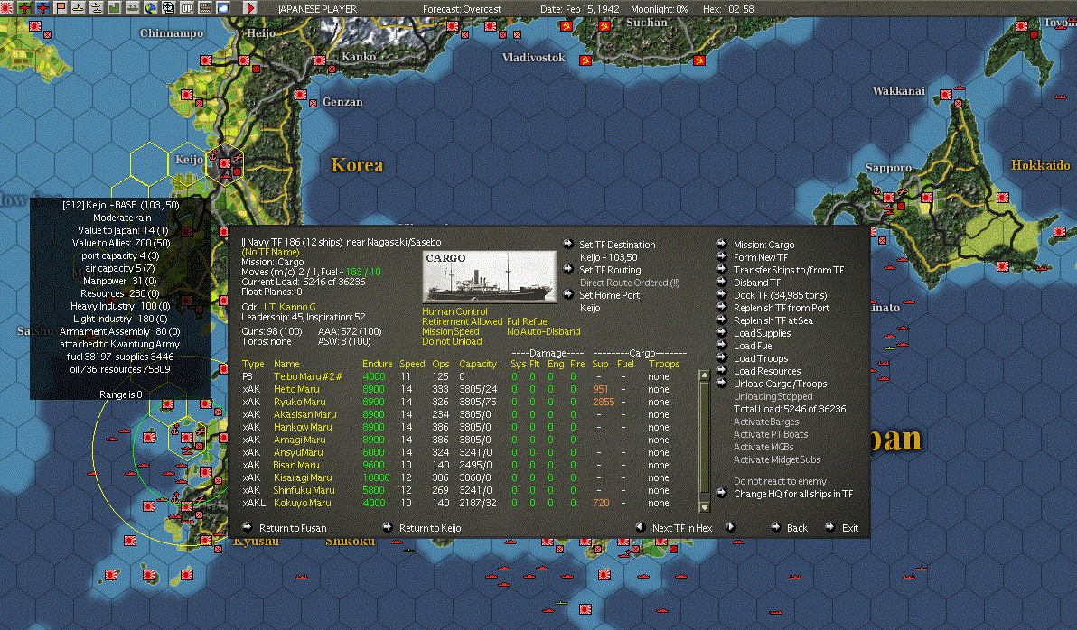Select ship Akasisan Maru in list
This screenshot has width=1077, height=630.
(305, 413)
